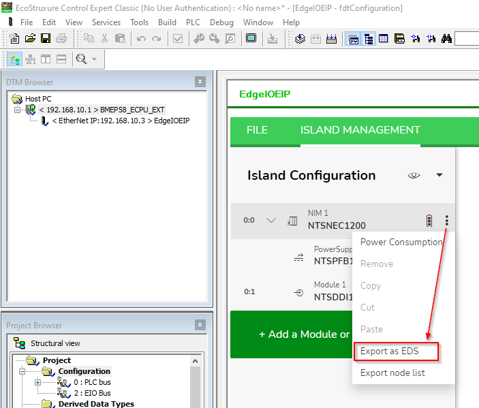Collapse the Configuration folder in Project Browser
479x408 pixels.
coord(22,371)
